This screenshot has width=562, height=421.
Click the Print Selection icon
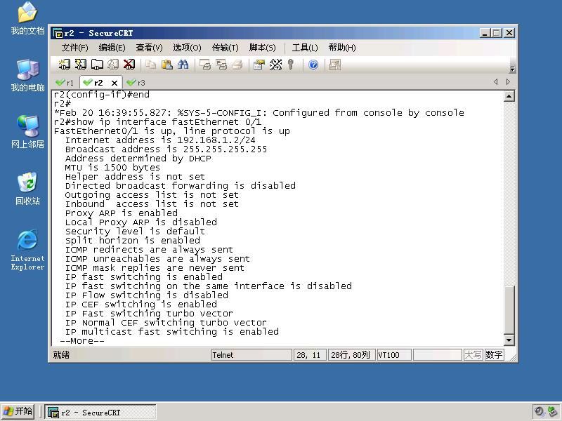pos(221,65)
